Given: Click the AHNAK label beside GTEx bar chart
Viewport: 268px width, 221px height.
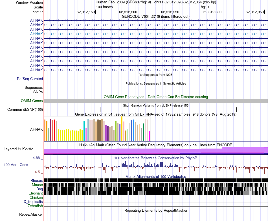Looking at the screenshot, I should point(36,129).
